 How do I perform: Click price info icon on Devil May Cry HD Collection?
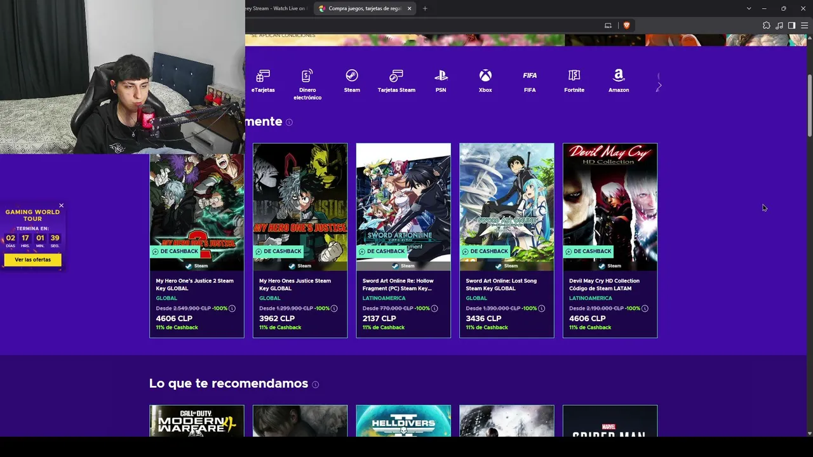point(645,308)
